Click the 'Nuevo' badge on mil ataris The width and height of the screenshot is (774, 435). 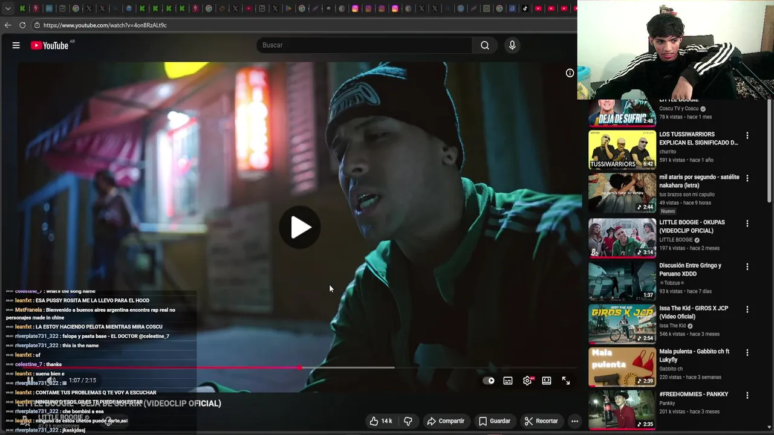668,211
